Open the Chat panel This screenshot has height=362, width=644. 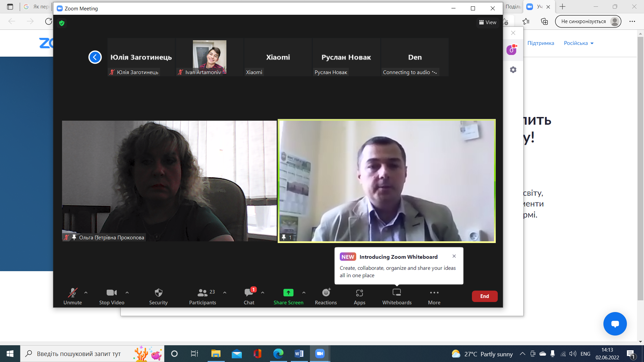pyautogui.click(x=249, y=296)
